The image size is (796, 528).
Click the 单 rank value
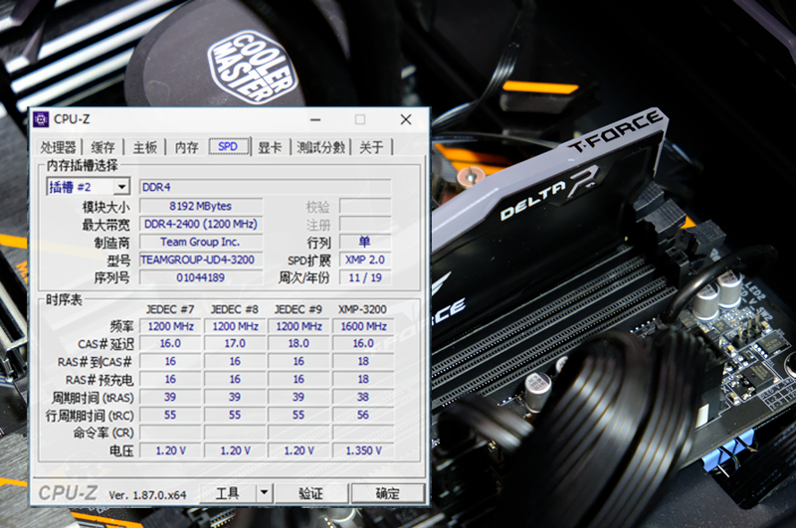point(365,242)
